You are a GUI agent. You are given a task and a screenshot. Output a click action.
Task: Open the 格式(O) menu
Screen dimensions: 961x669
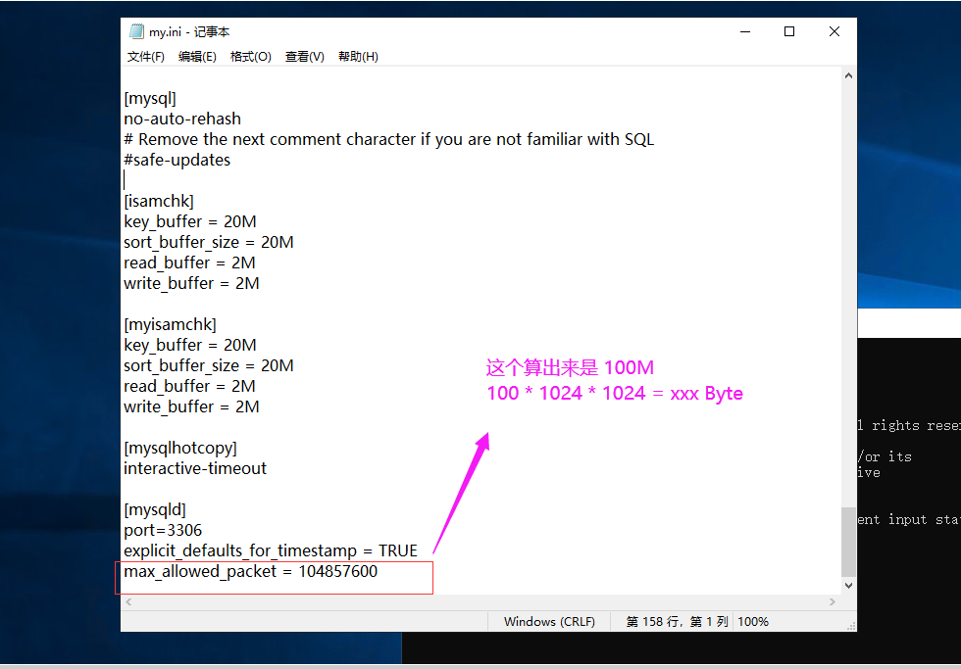pyautogui.click(x=251, y=57)
